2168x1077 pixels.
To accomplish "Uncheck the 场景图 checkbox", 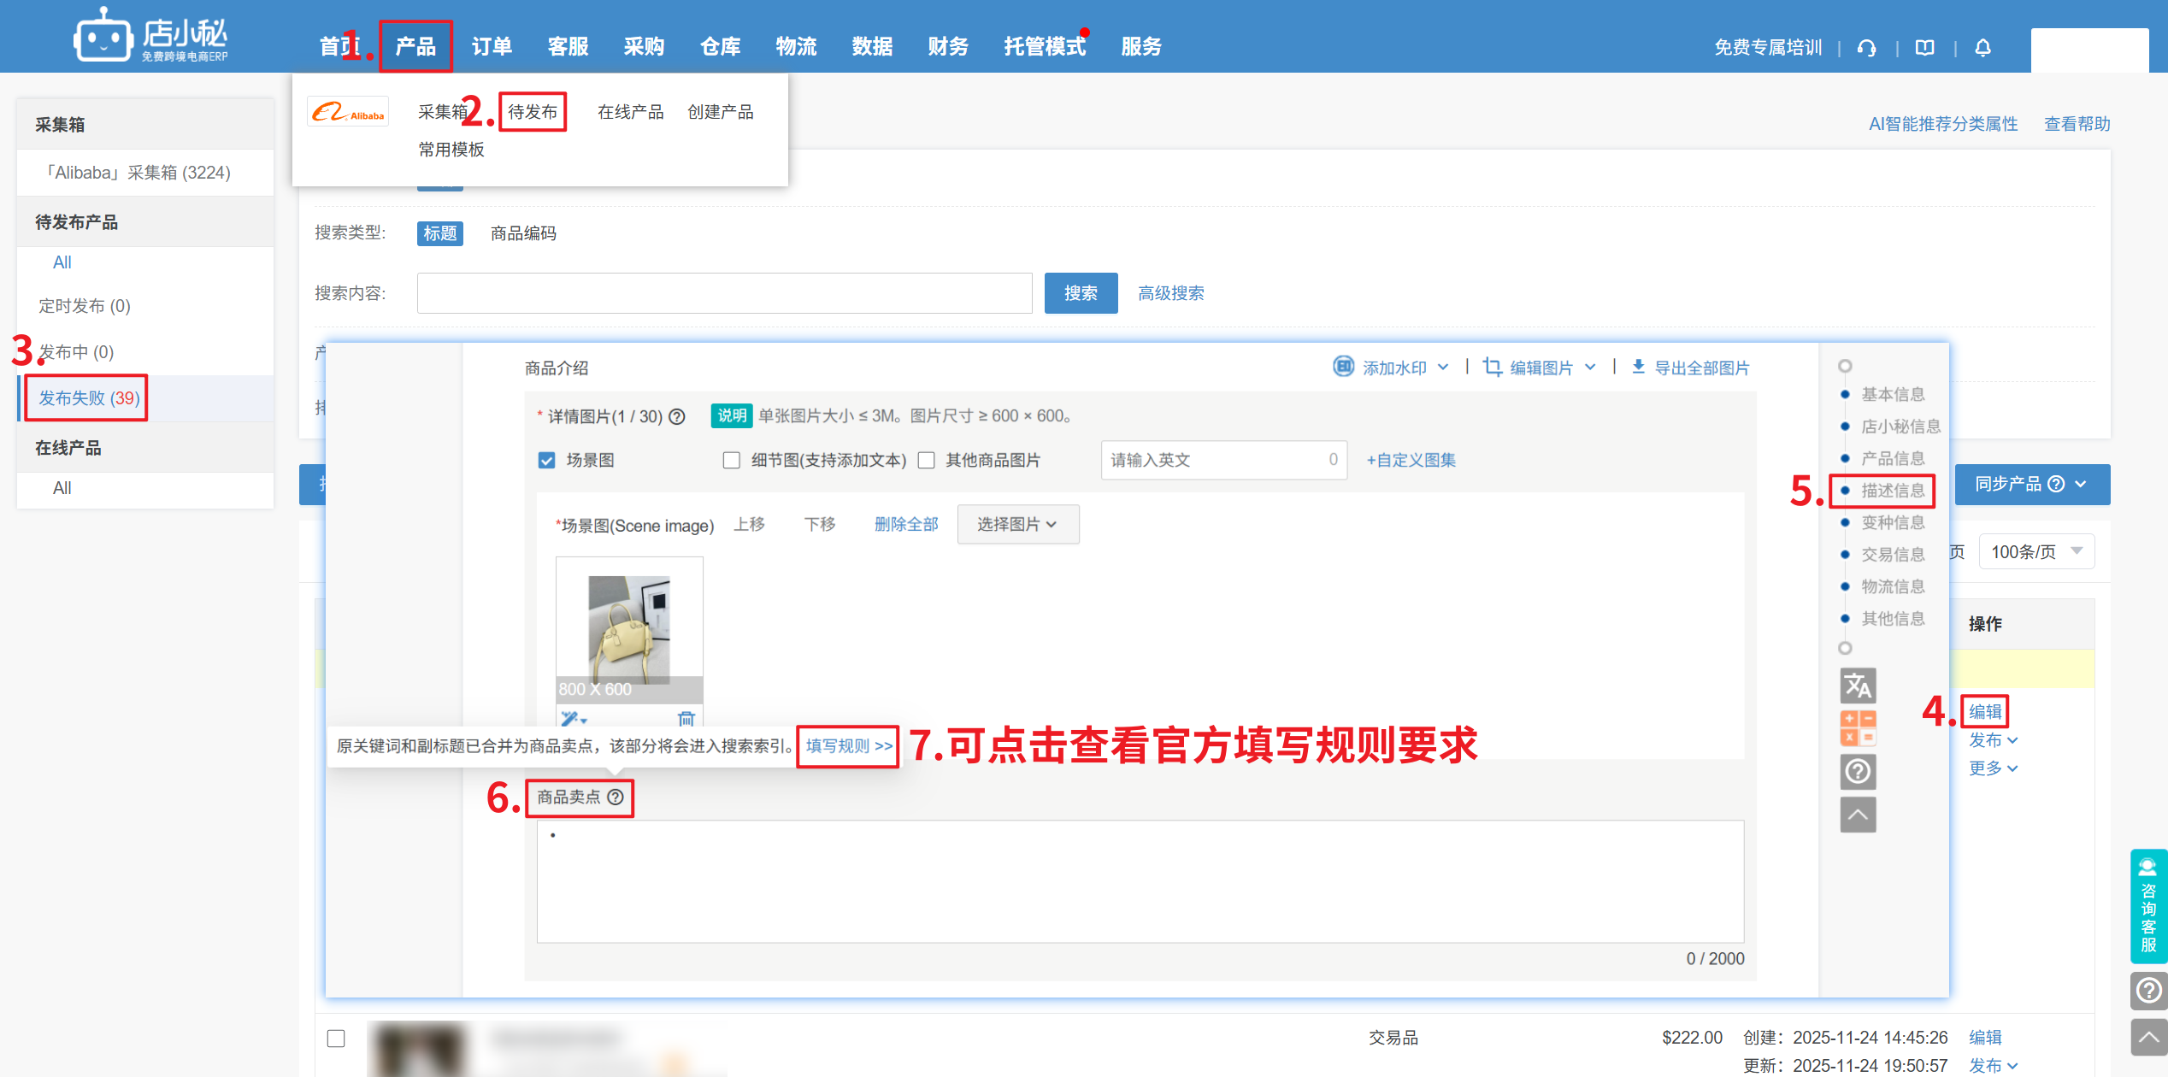I will [x=547, y=461].
